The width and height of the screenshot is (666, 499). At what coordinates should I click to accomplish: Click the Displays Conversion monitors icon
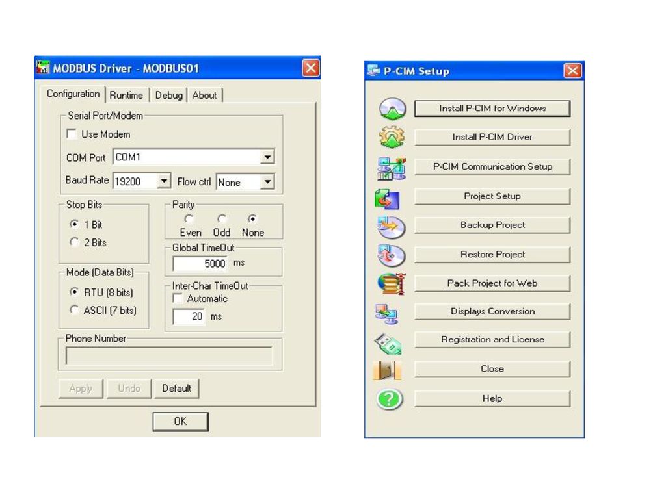coord(386,314)
